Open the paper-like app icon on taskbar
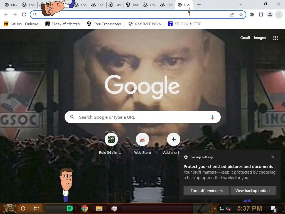The height and width of the screenshot is (214, 285). 114,208
